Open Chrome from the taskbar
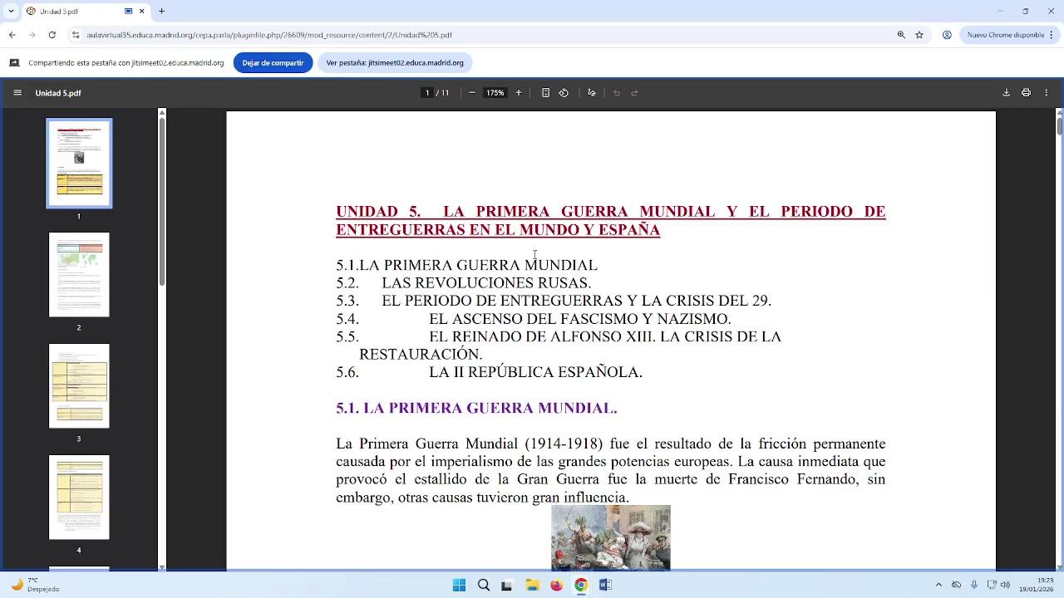This screenshot has height=598, width=1064. 581,586
